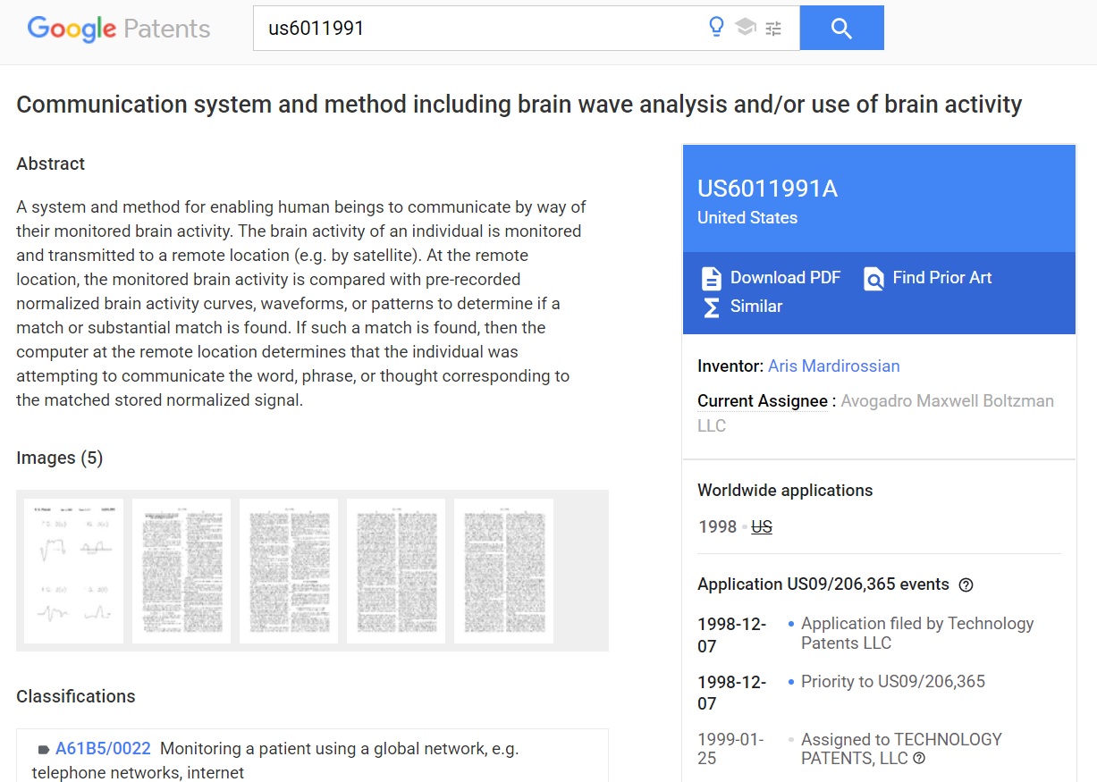1097x782 pixels.
Task: Click the Find Prior Art magnifier icon
Action: coord(873,279)
